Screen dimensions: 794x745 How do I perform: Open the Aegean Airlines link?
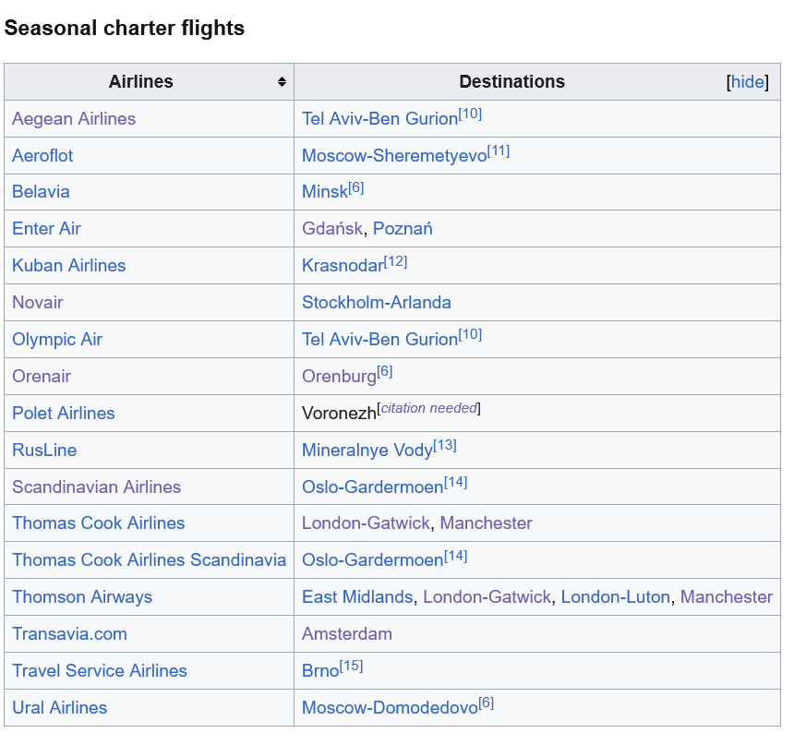coord(74,119)
